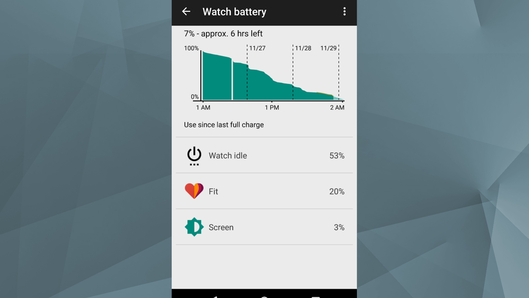The width and height of the screenshot is (529, 298).
Task: Click the Watch idle power icon
Action: (x=194, y=155)
